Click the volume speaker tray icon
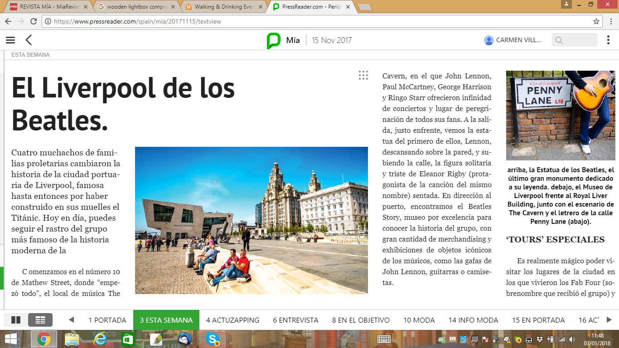The width and height of the screenshot is (619, 348). coord(572,339)
